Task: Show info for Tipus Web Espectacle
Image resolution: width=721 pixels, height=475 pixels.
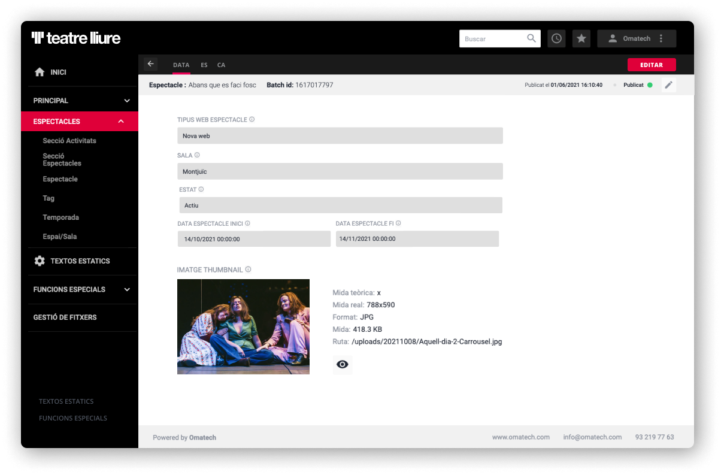Action: (252, 119)
